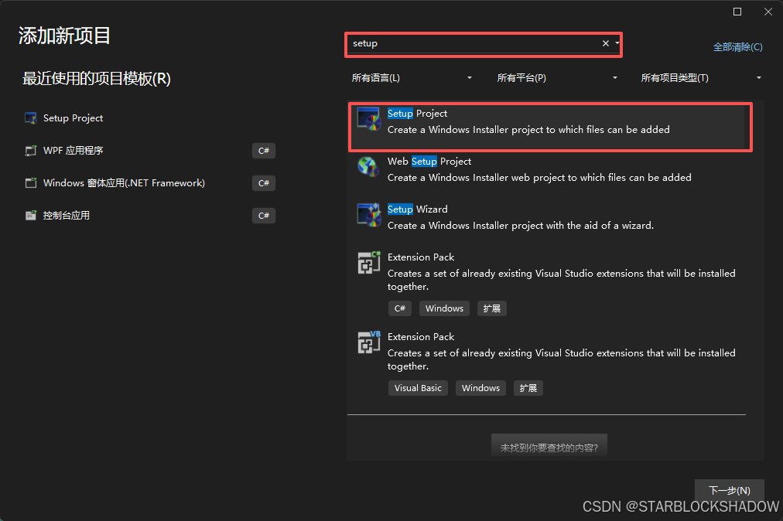Click the Windows 窗体应用 template icon

click(x=31, y=183)
